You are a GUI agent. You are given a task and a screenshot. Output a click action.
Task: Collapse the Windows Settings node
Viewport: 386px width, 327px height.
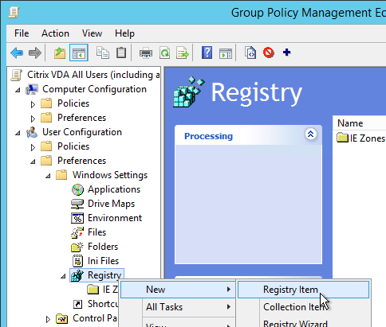coord(48,176)
